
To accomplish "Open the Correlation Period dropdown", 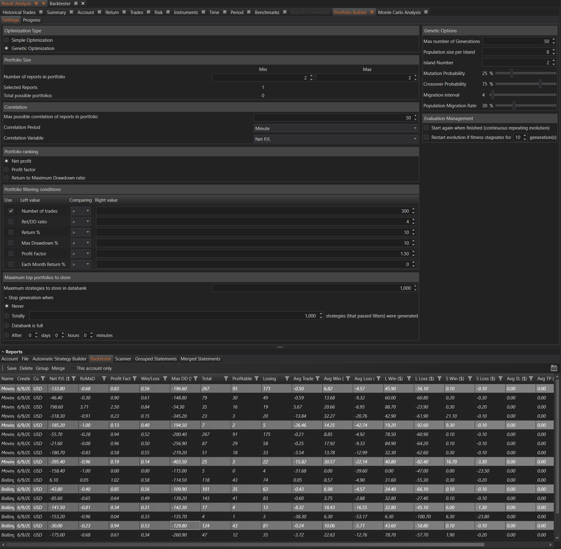I will point(335,128).
